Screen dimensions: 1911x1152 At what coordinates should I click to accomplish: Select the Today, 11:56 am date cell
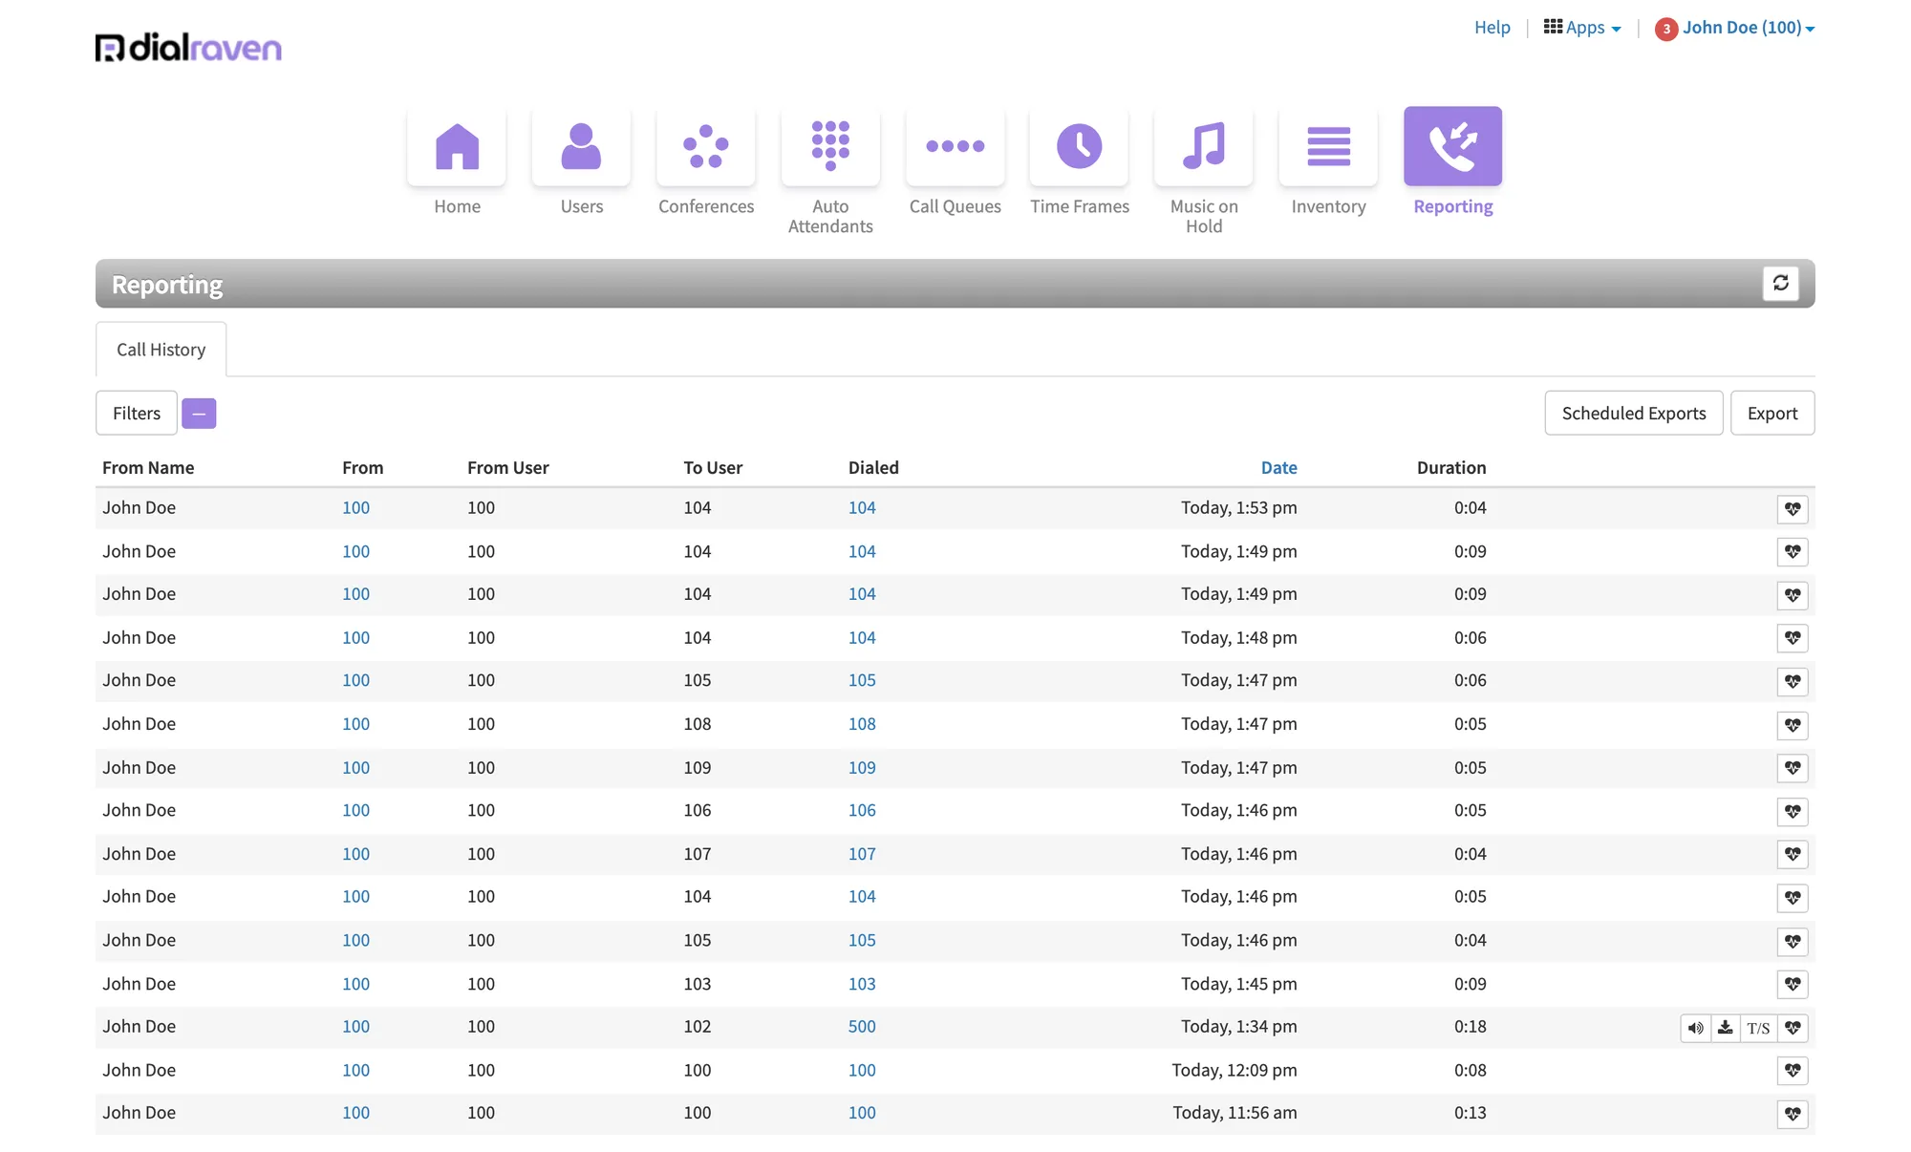(x=1235, y=1113)
